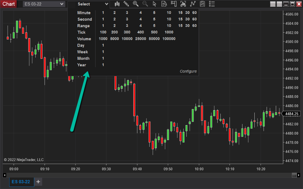Screen dimensions: 303x189
Task: Choose 15 Second interval
Action: 180,19
